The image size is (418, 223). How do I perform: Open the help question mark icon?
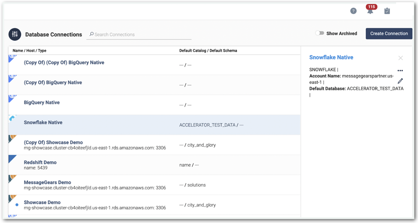tap(353, 11)
